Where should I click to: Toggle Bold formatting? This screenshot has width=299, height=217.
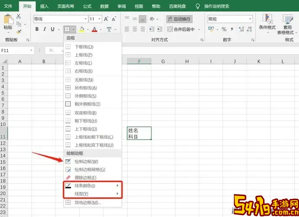[37, 29]
